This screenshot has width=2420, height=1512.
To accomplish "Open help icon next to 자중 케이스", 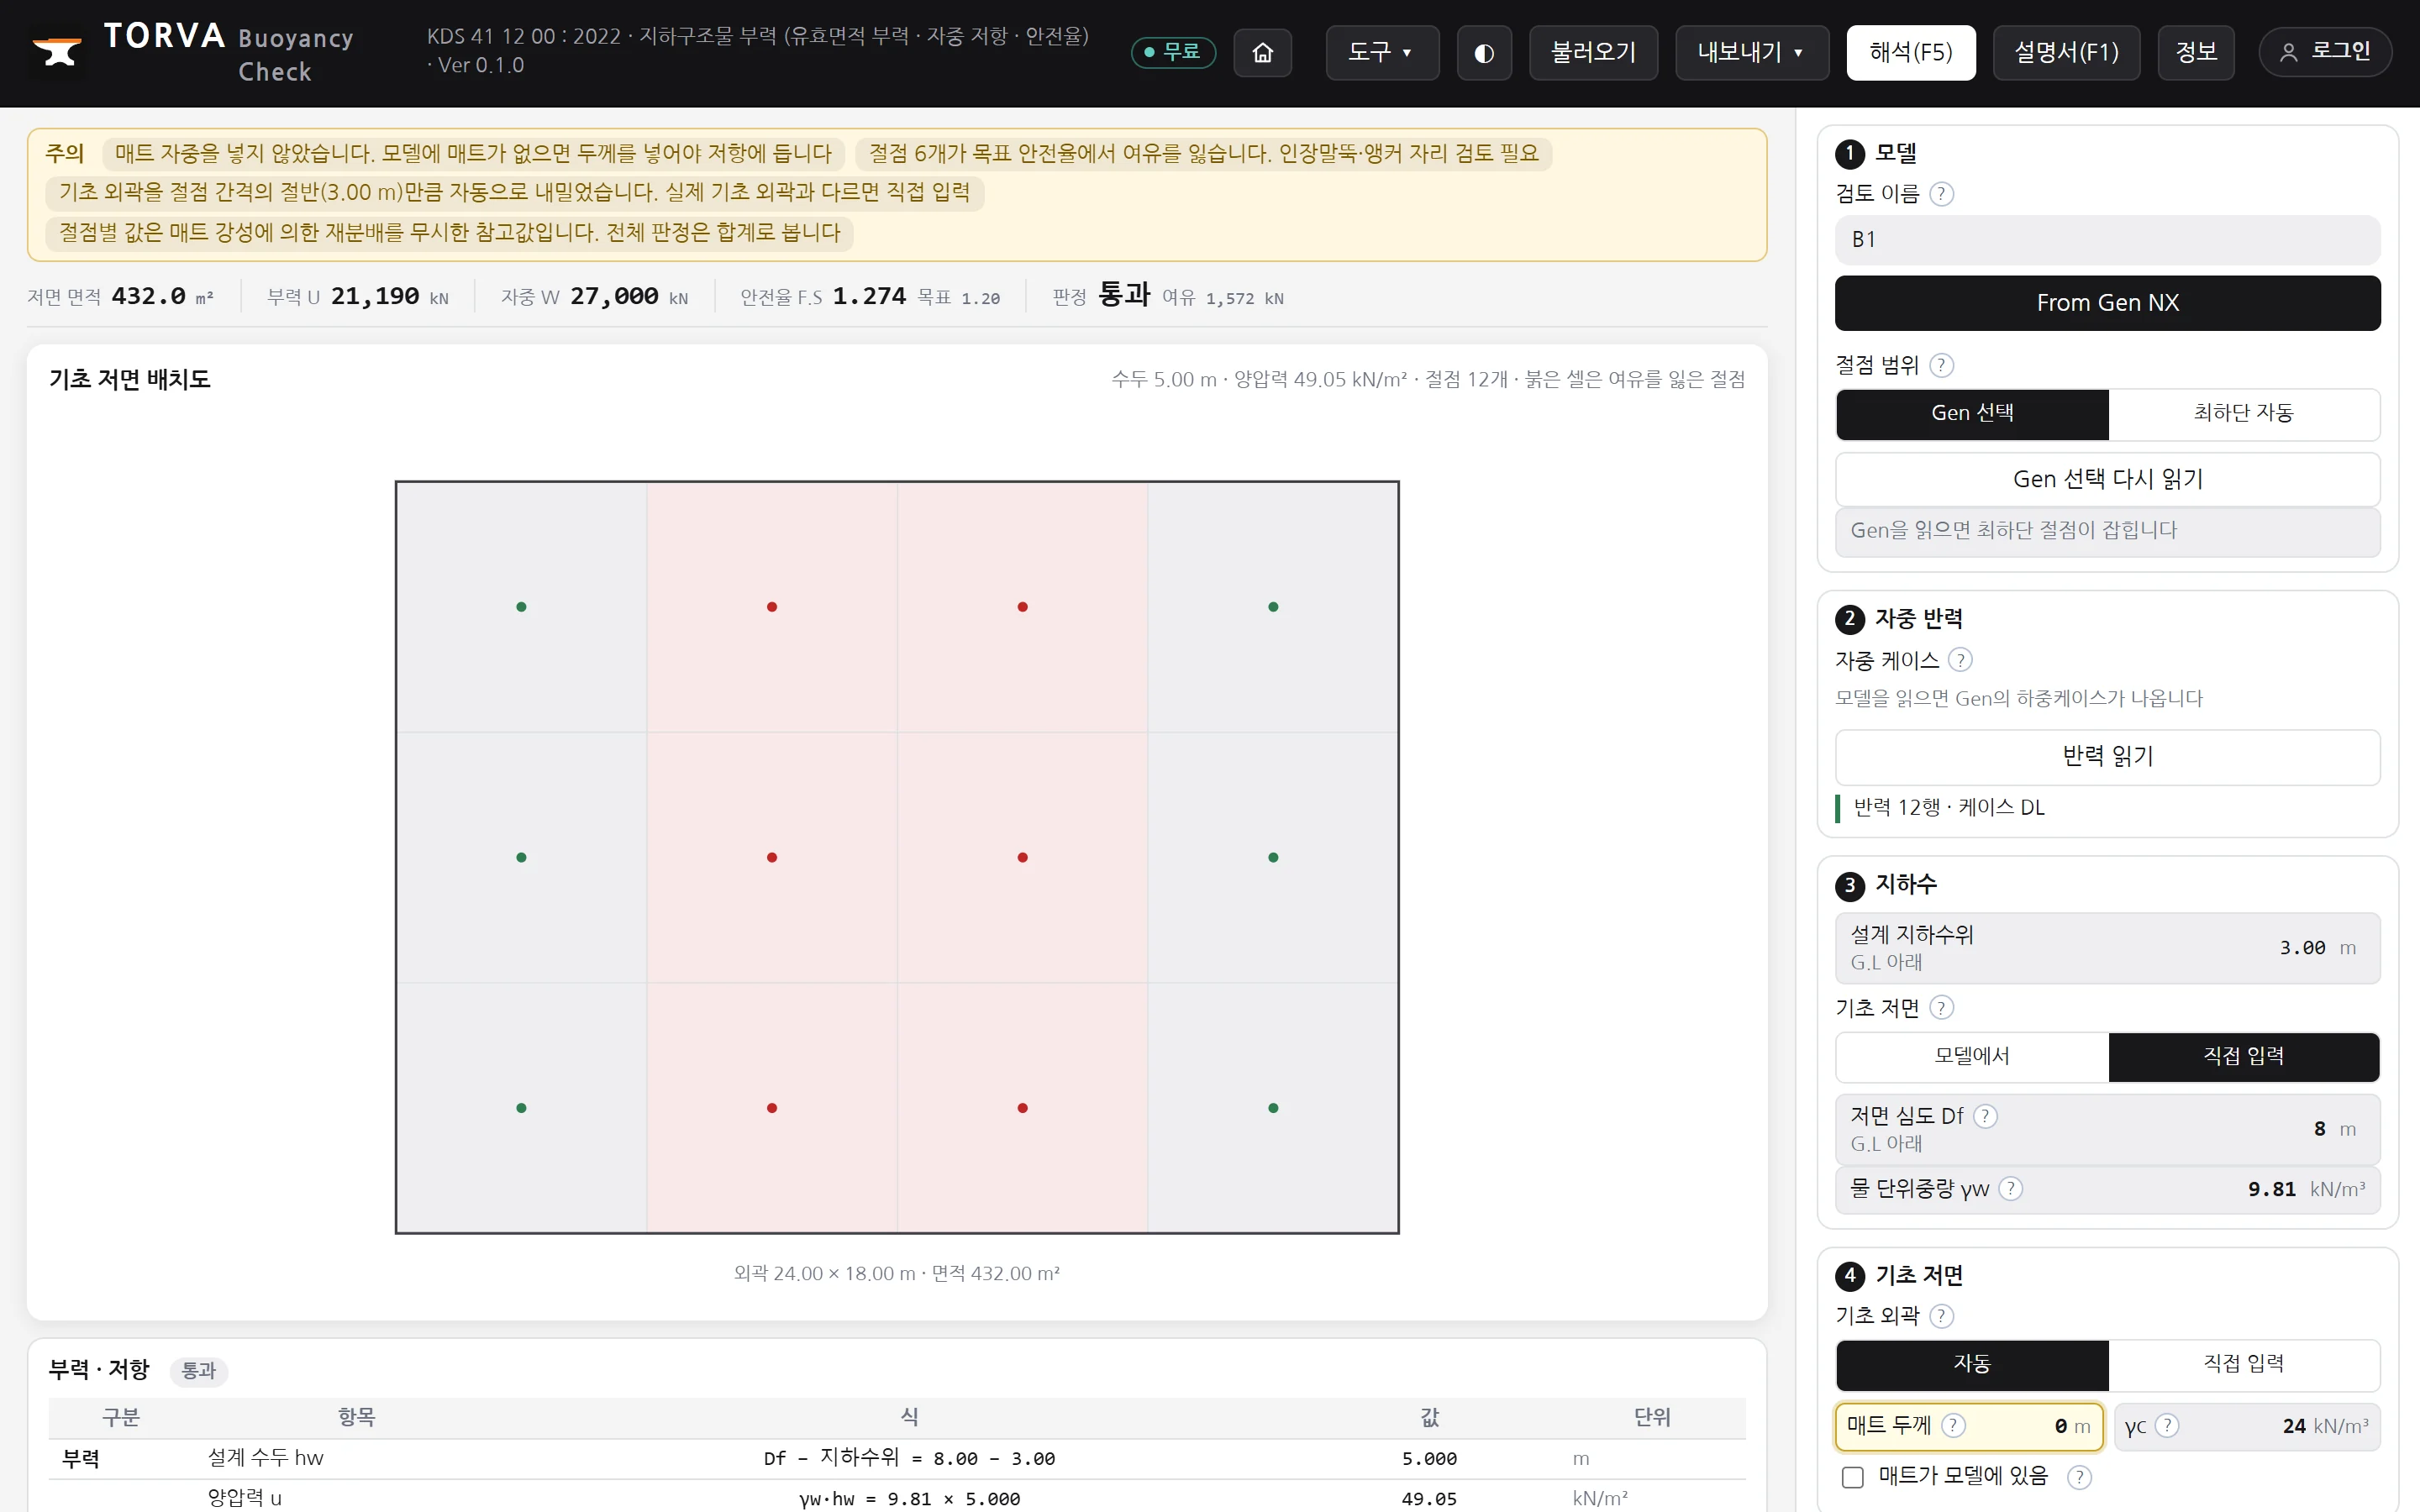I will click(1960, 660).
